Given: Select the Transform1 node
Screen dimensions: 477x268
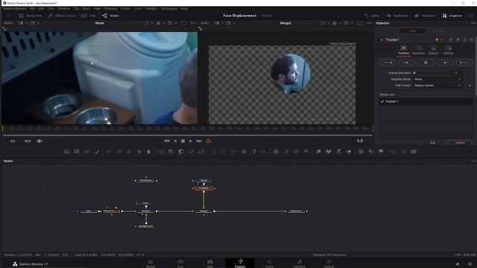Looking at the screenshot, I should click(146, 181).
